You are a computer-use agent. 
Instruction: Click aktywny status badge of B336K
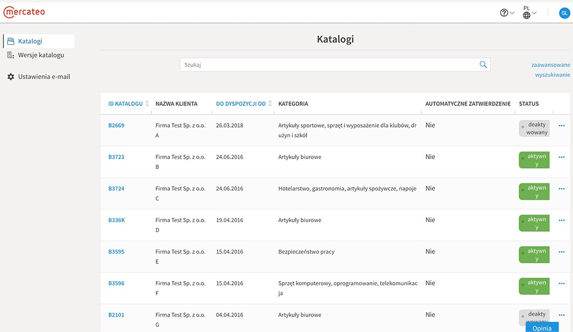click(534, 223)
